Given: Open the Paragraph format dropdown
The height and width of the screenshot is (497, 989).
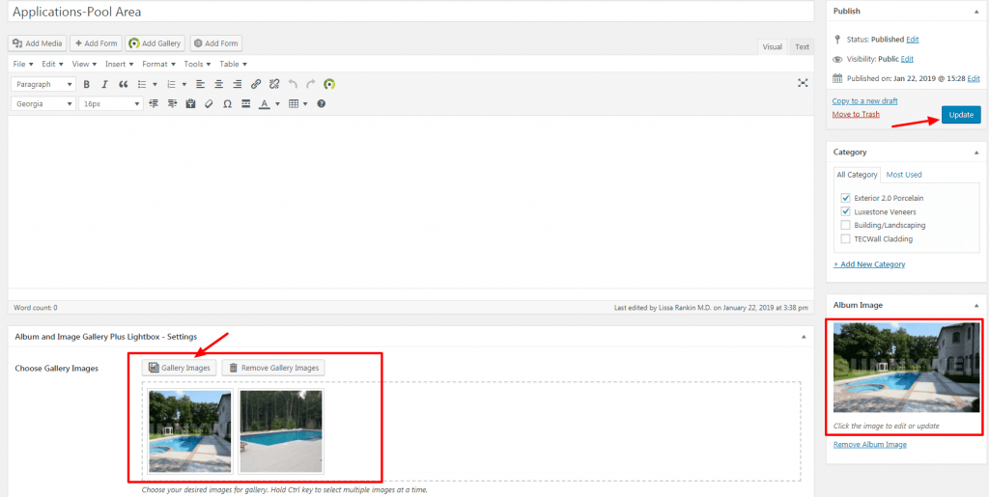Looking at the screenshot, I should coord(42,85).
